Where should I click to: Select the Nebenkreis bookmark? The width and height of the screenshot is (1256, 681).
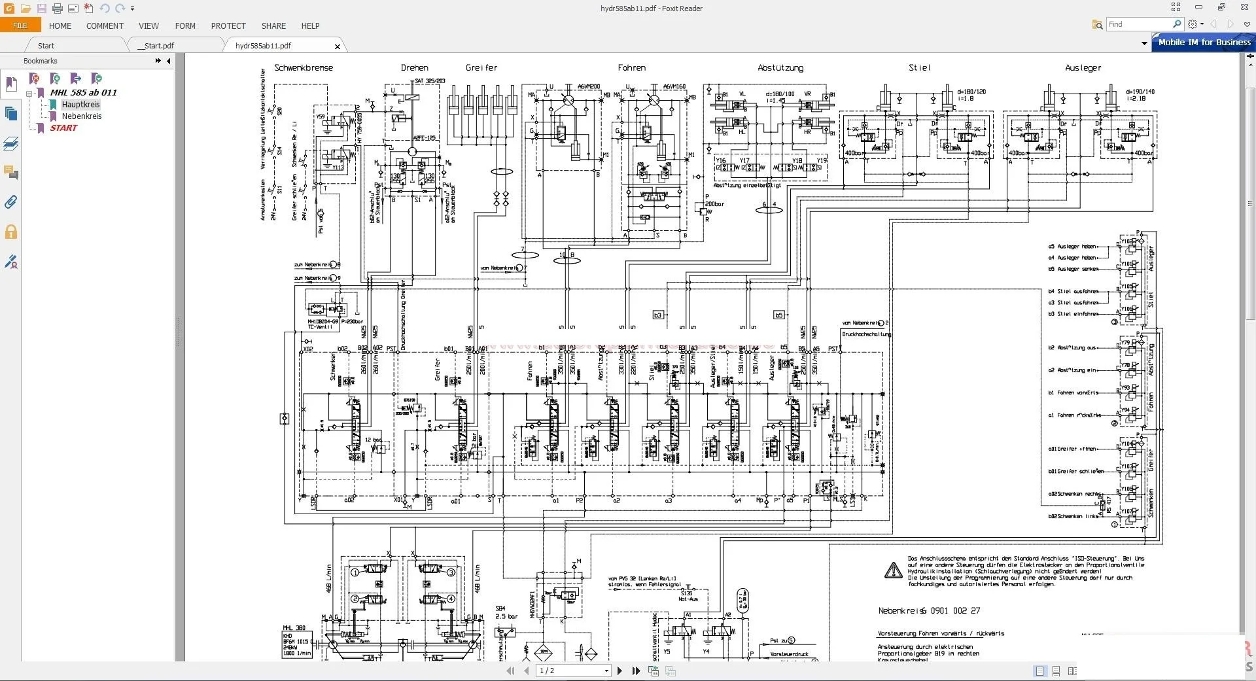click(x=82, y=116)
